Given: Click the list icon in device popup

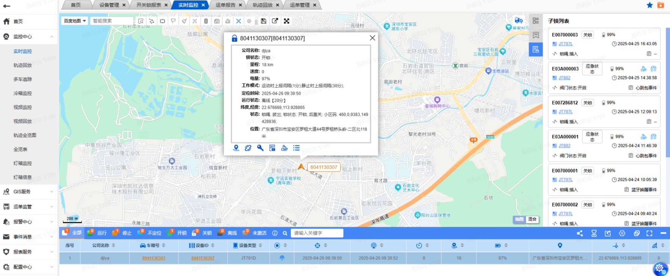Looking at the screenshot, I should click(x=296, y=148).
